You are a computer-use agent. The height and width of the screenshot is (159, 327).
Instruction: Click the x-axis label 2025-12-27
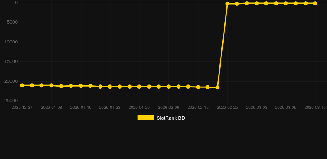click(22, 108)
